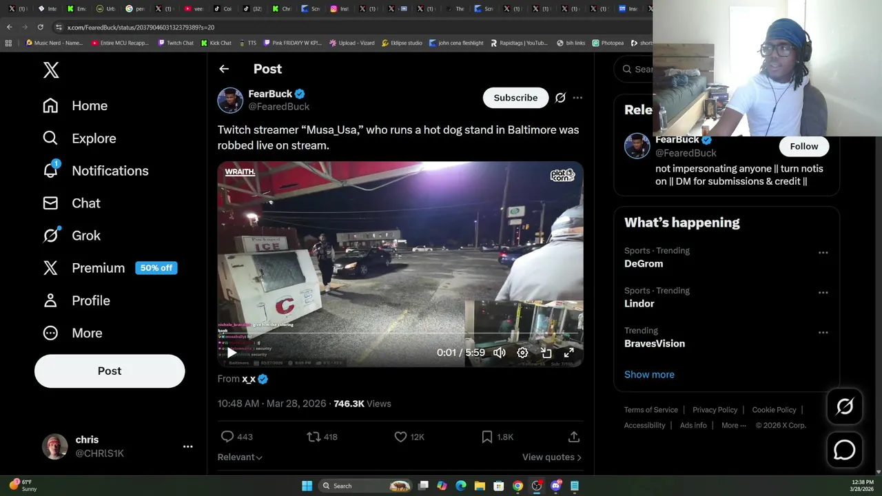Open the post's three-dot more menu
Image resolution: width=882 pixels, height=496 pixels.
point(577,98)
